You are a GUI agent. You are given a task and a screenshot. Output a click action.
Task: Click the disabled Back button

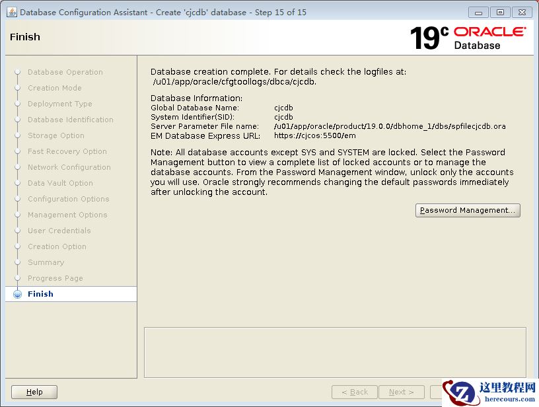(355, 392)
